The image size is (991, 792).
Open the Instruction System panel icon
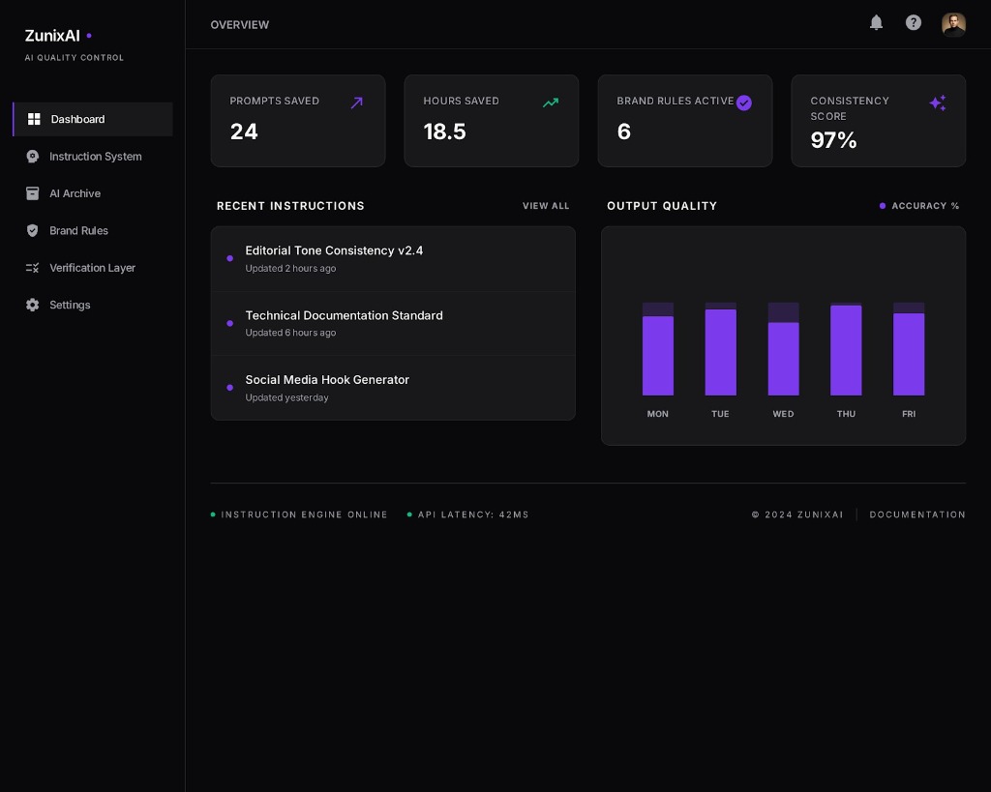[x=33, y=156]
